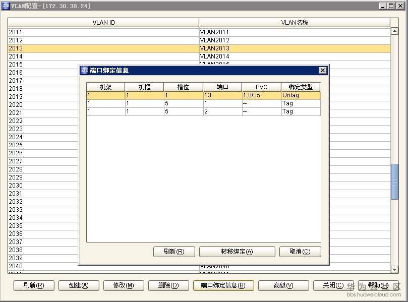Screen dimensions: 408x302
Task: Close the 端口绑定信息 dialog
Action: (322, 70)
